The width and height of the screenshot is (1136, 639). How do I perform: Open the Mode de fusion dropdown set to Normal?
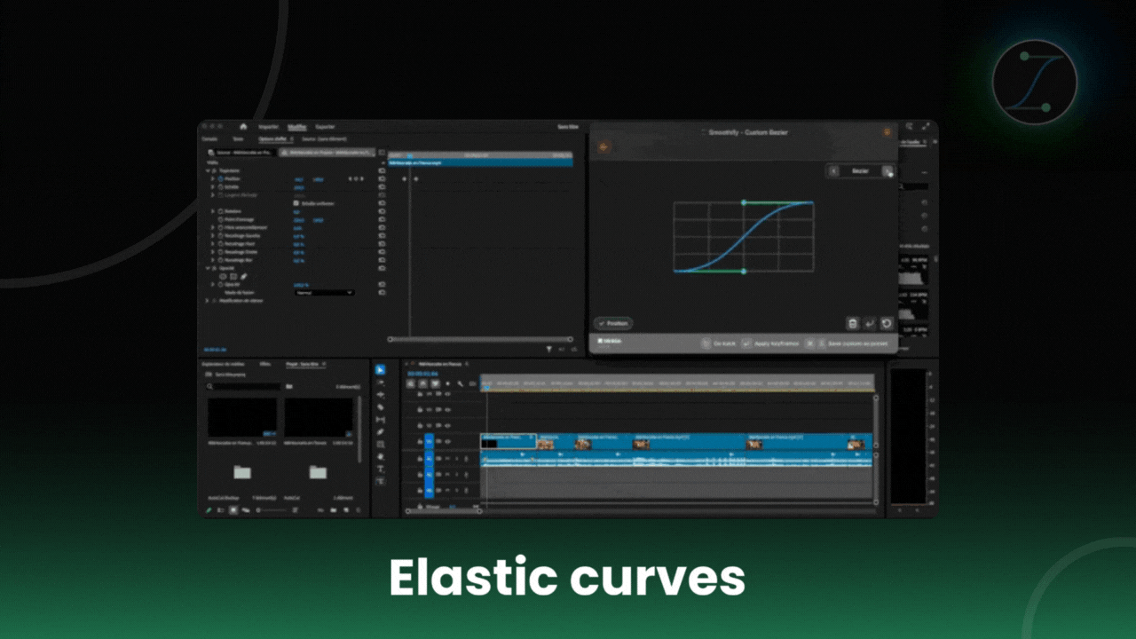pos(325,293)
